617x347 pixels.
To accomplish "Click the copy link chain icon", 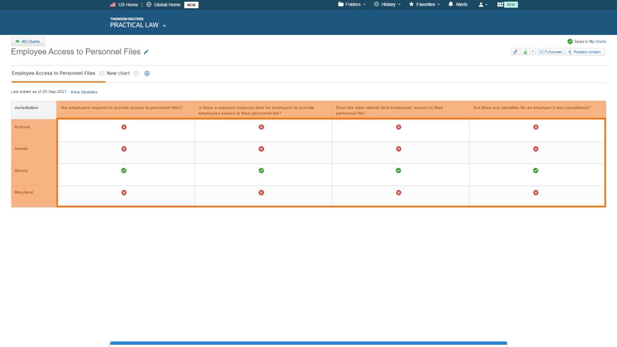I will (x=515, y=52).
